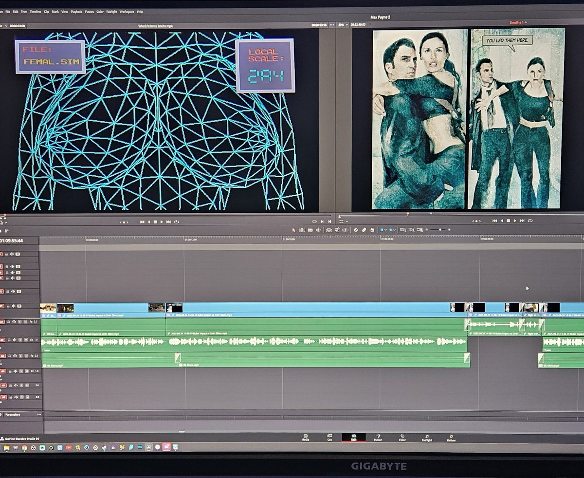Viewport: 584px width, 478px height.
Task: Toggle loop in the timeline viewer
Action: 529,221
